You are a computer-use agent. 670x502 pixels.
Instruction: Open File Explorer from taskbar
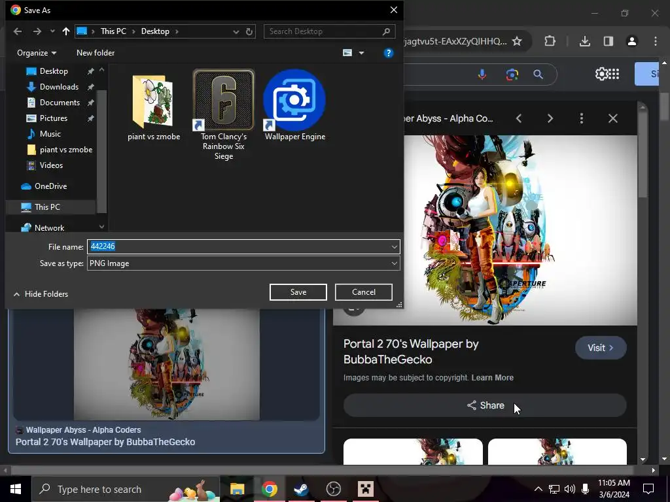coord(237,489)
